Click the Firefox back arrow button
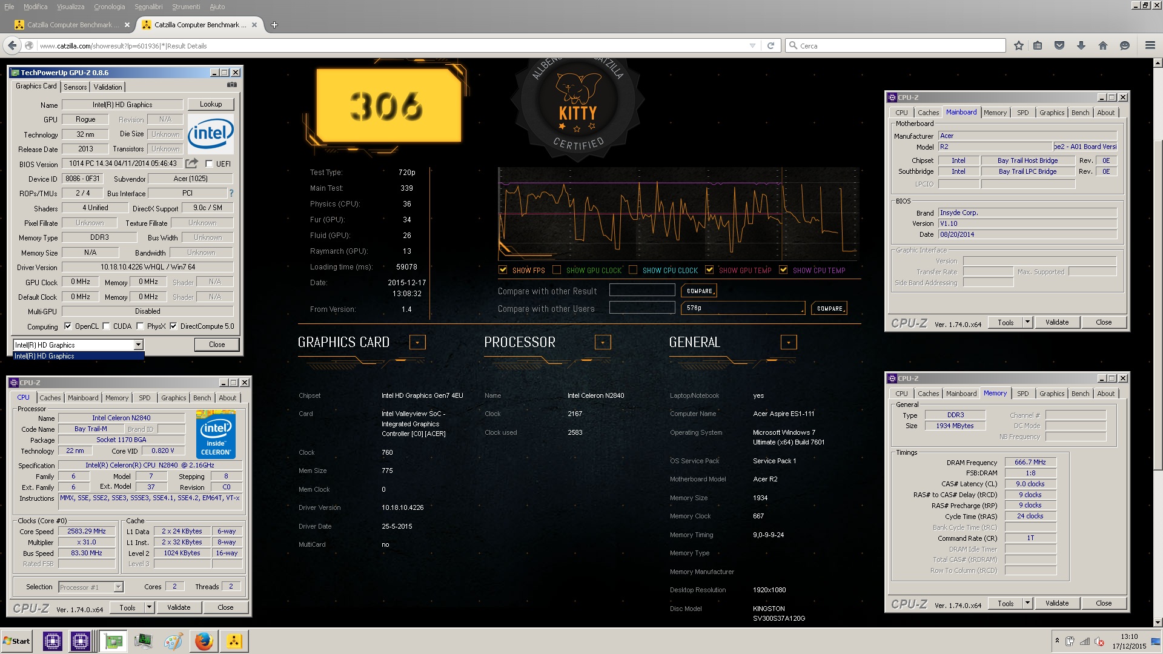Image resolution: width=1163 pixels, height=654 pixels. (x=12, y=45)
